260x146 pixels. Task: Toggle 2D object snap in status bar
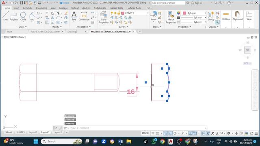(x=195, y=133)
